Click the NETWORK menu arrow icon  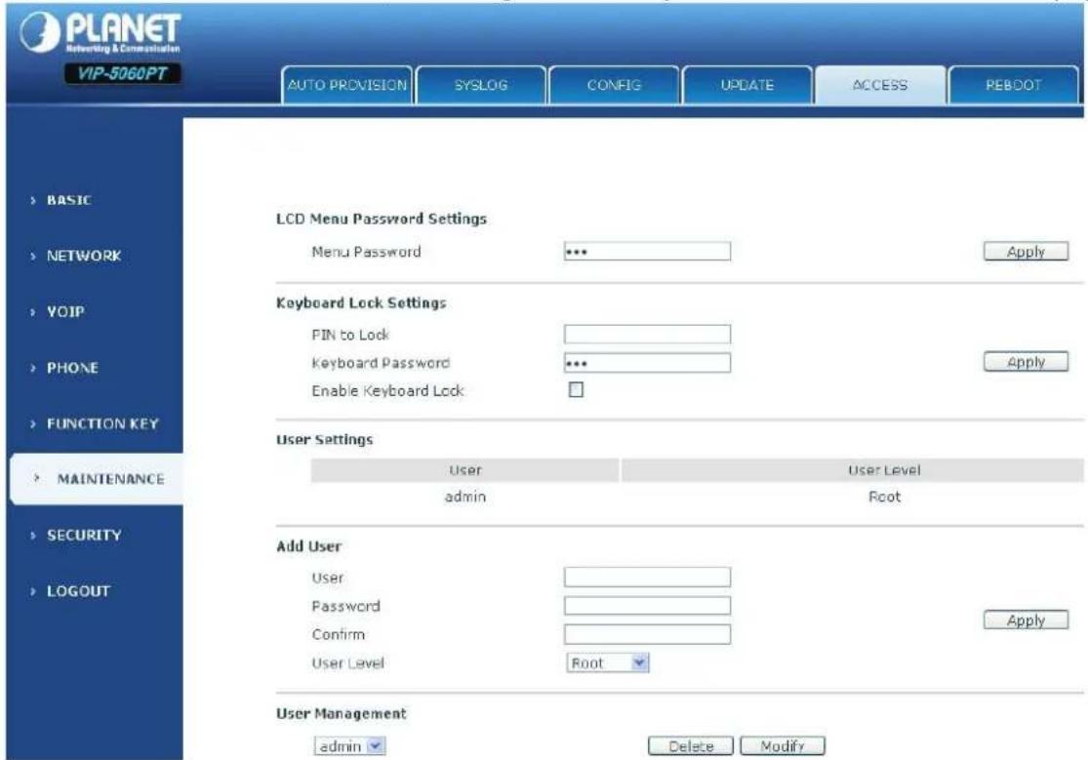pyautogui.click(x=32, y=257)
